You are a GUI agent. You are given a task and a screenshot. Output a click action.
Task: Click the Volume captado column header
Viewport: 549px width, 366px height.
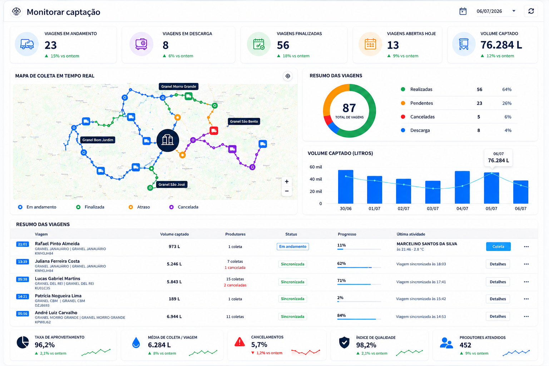174,234
